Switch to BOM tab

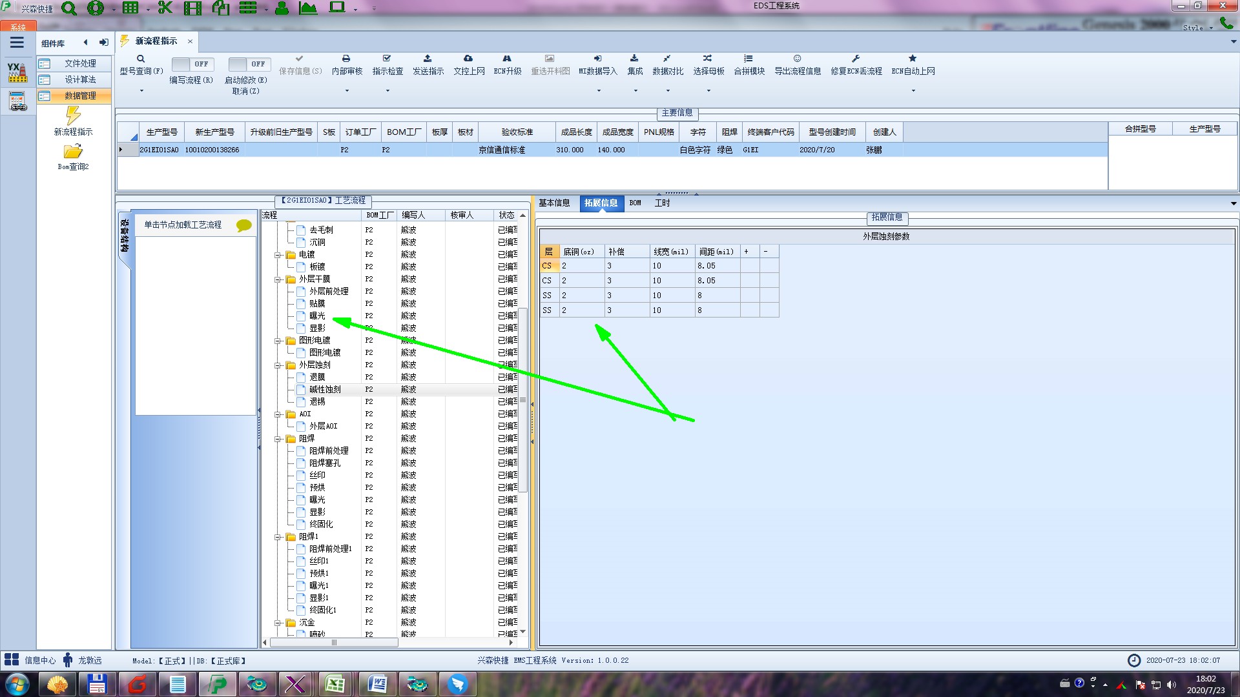coord(635,203)
